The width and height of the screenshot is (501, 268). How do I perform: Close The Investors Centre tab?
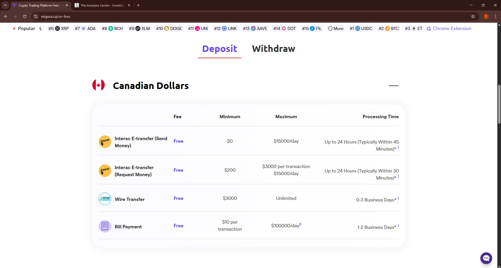coord(129,5)
